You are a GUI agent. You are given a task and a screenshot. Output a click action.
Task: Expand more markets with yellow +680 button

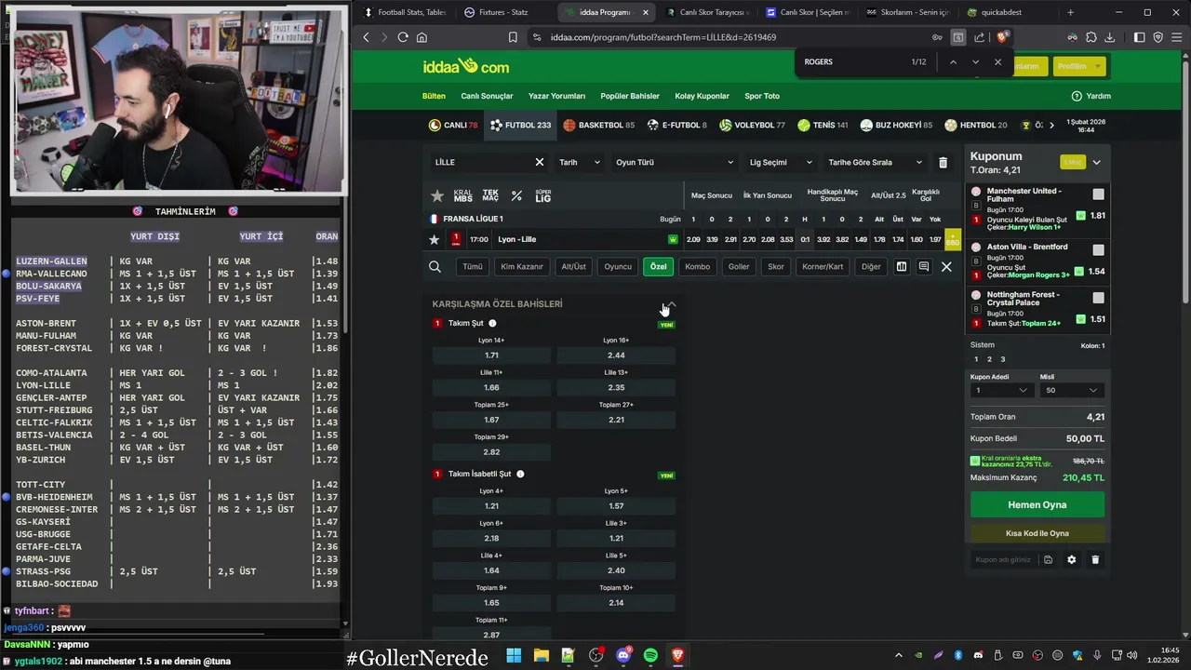pyautogui.click(x=952, y=239)
